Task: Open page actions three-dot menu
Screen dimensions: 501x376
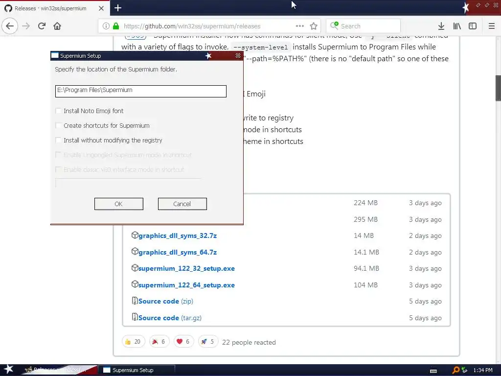Action: (300, 26)
